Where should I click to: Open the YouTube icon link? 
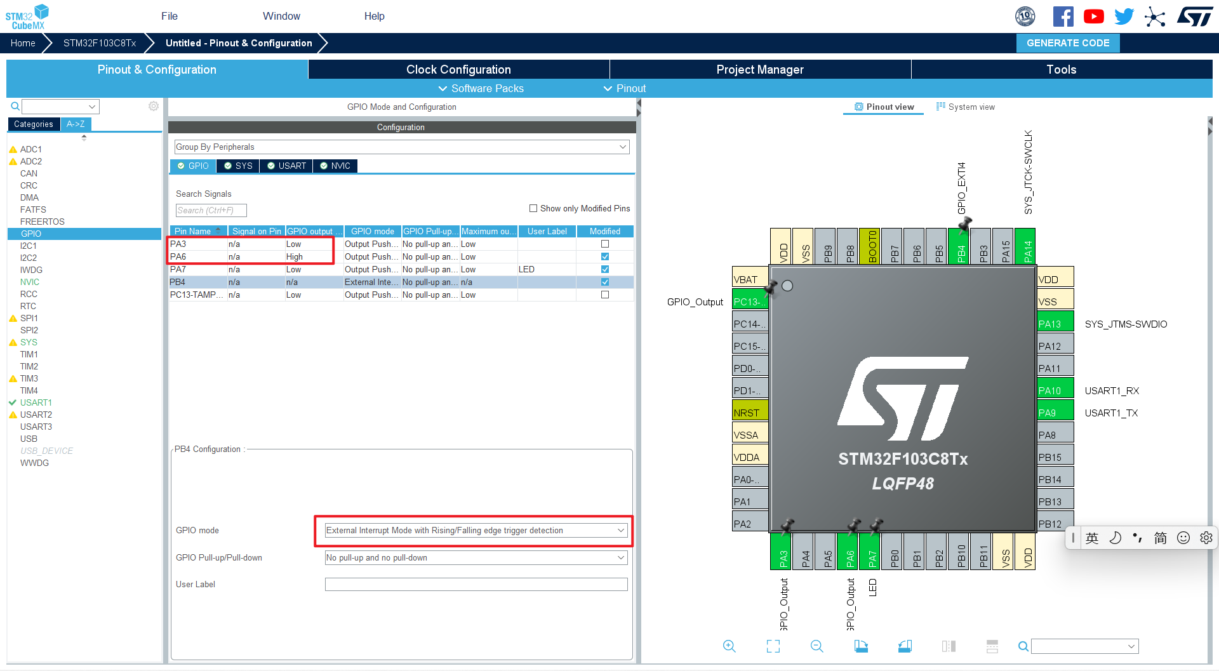point(1093,17)
